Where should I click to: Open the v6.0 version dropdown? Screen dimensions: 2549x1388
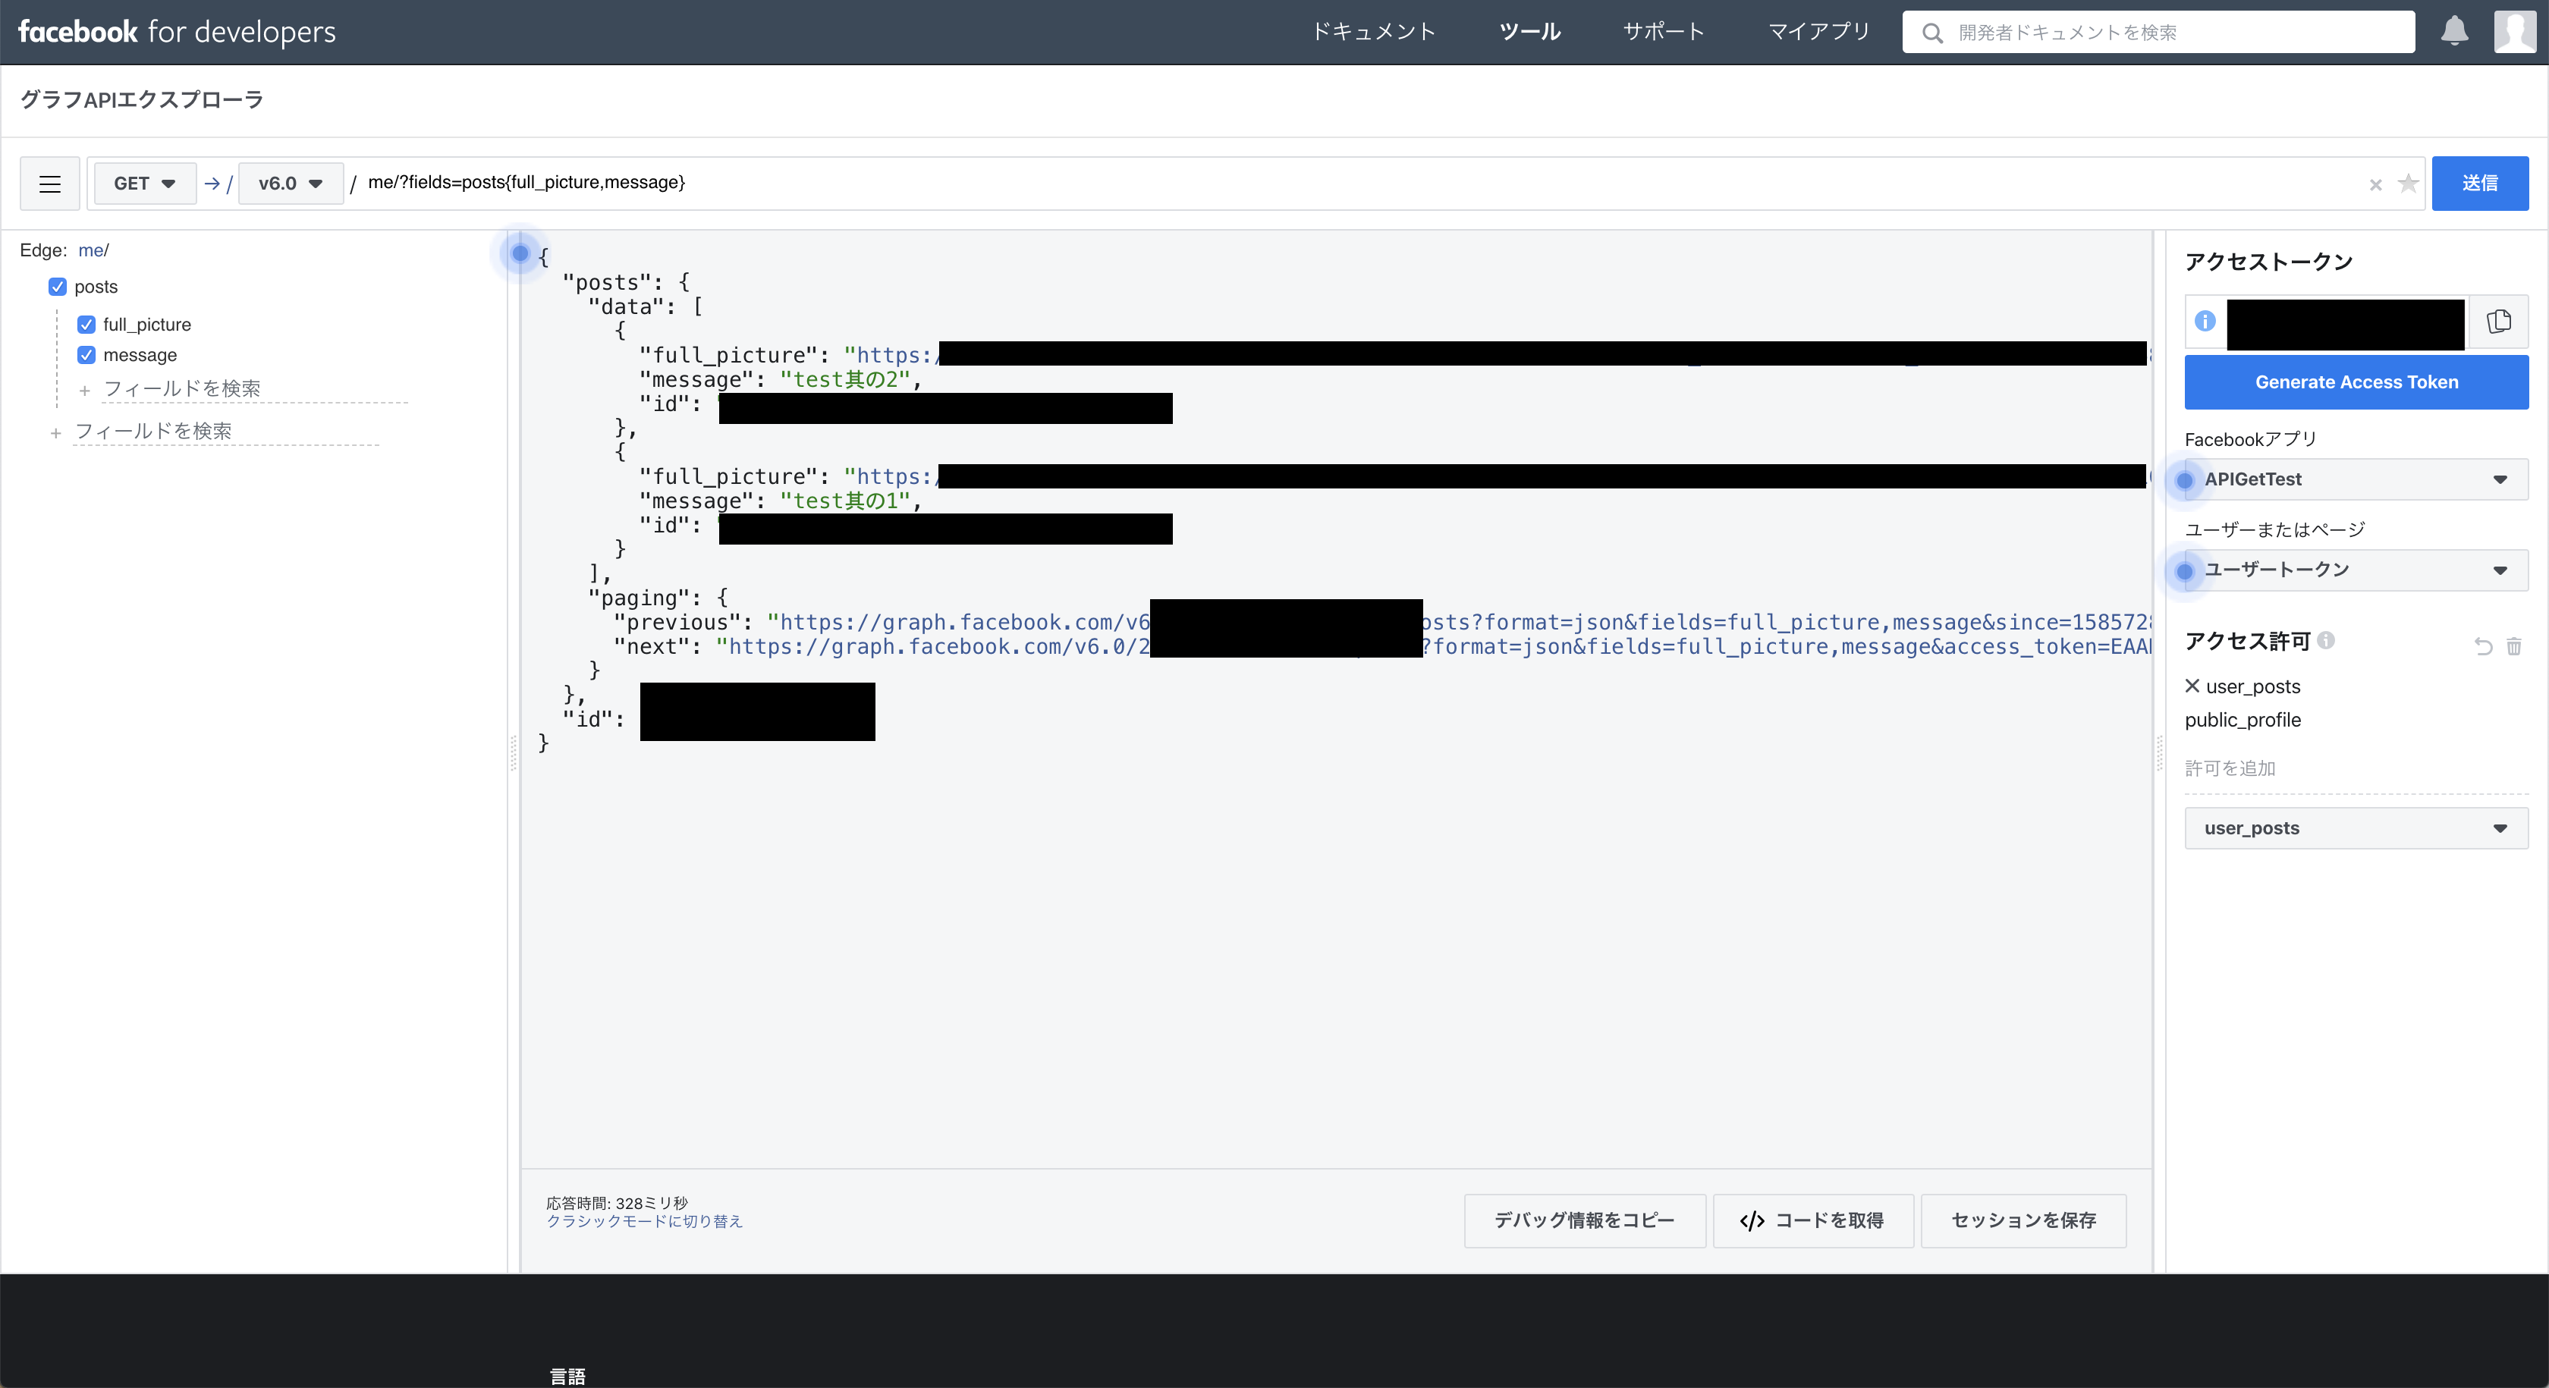click(x=290, y=183)
